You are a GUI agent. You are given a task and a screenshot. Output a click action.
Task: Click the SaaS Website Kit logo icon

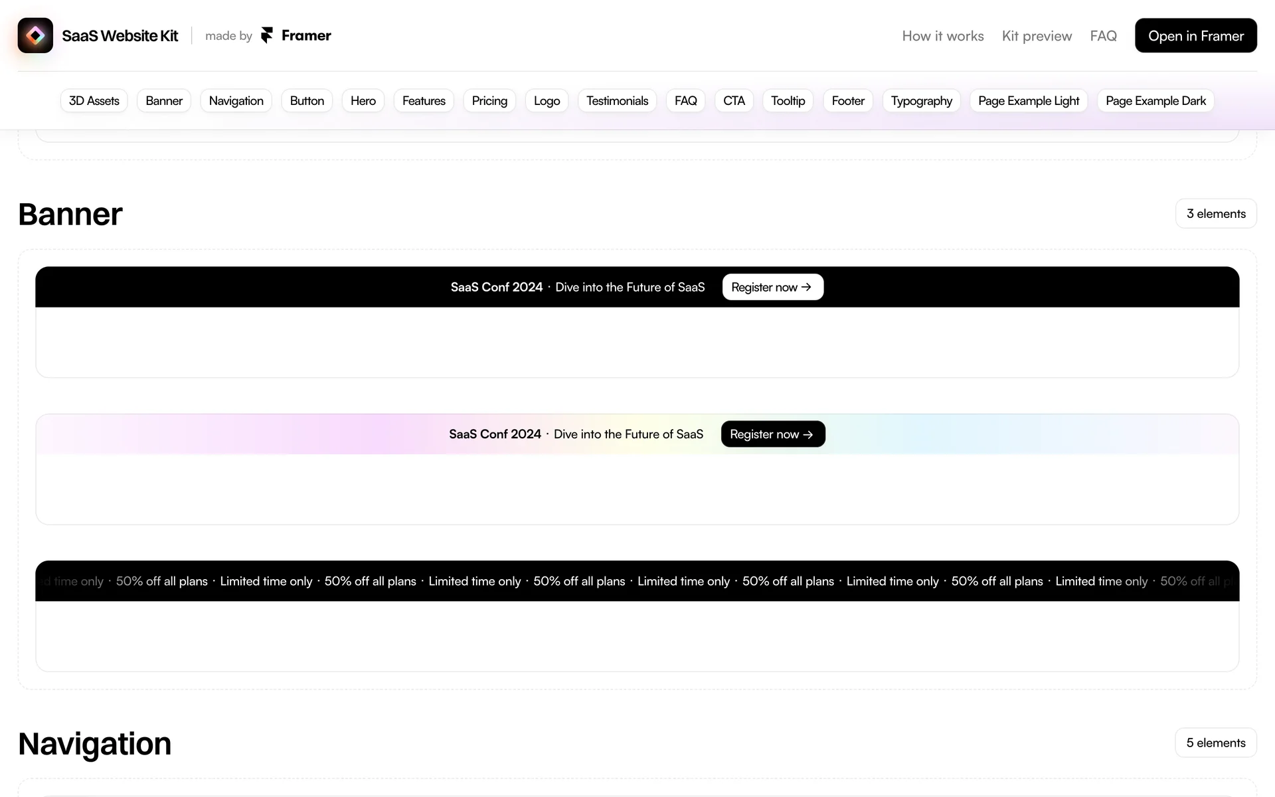(35, 36)
